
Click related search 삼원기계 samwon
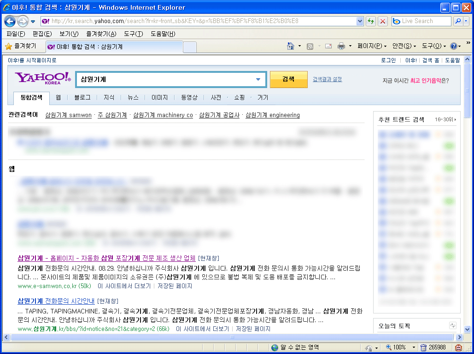[x=68, y=115]
